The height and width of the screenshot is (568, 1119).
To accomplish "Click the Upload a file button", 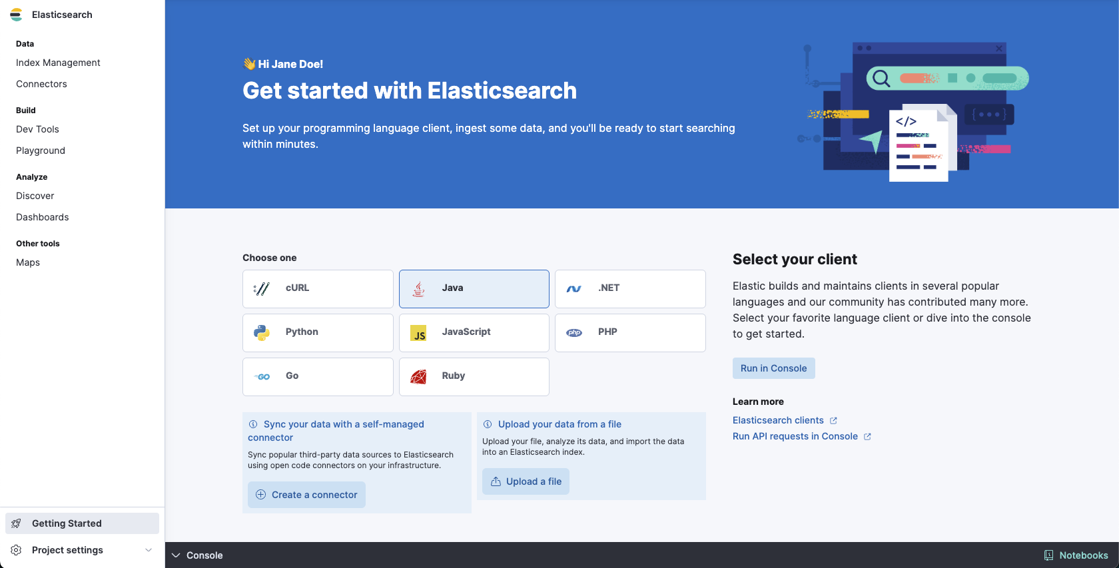I will point(526,481).
